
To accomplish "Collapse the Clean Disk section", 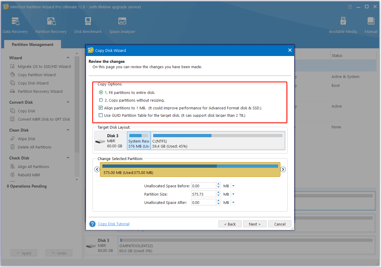I will point(68,130).
